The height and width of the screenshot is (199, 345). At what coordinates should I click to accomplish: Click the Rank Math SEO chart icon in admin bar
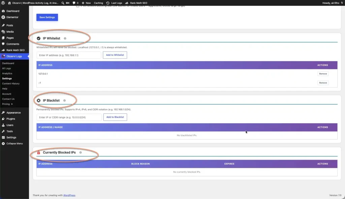click(x=127, y=3)
